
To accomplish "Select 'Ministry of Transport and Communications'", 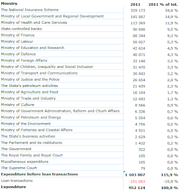I will [x=39, y=73].
